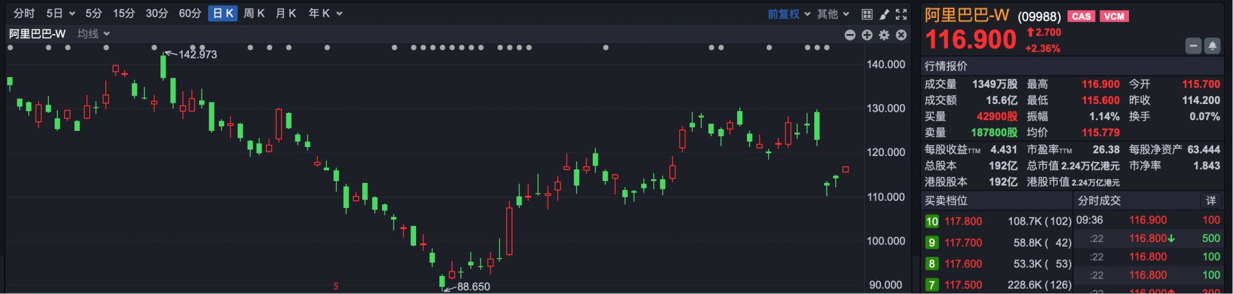Zoom out the chart with the minus circle icon
The height and width of the screenshot is (294, 1233).
(850, 35)
